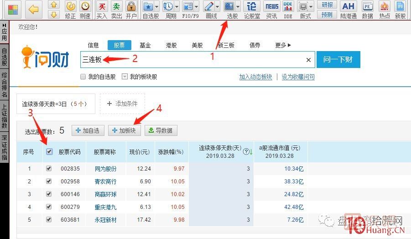
Task: Expand the 我的板块股 dropdown
Action: coord(125,77)
